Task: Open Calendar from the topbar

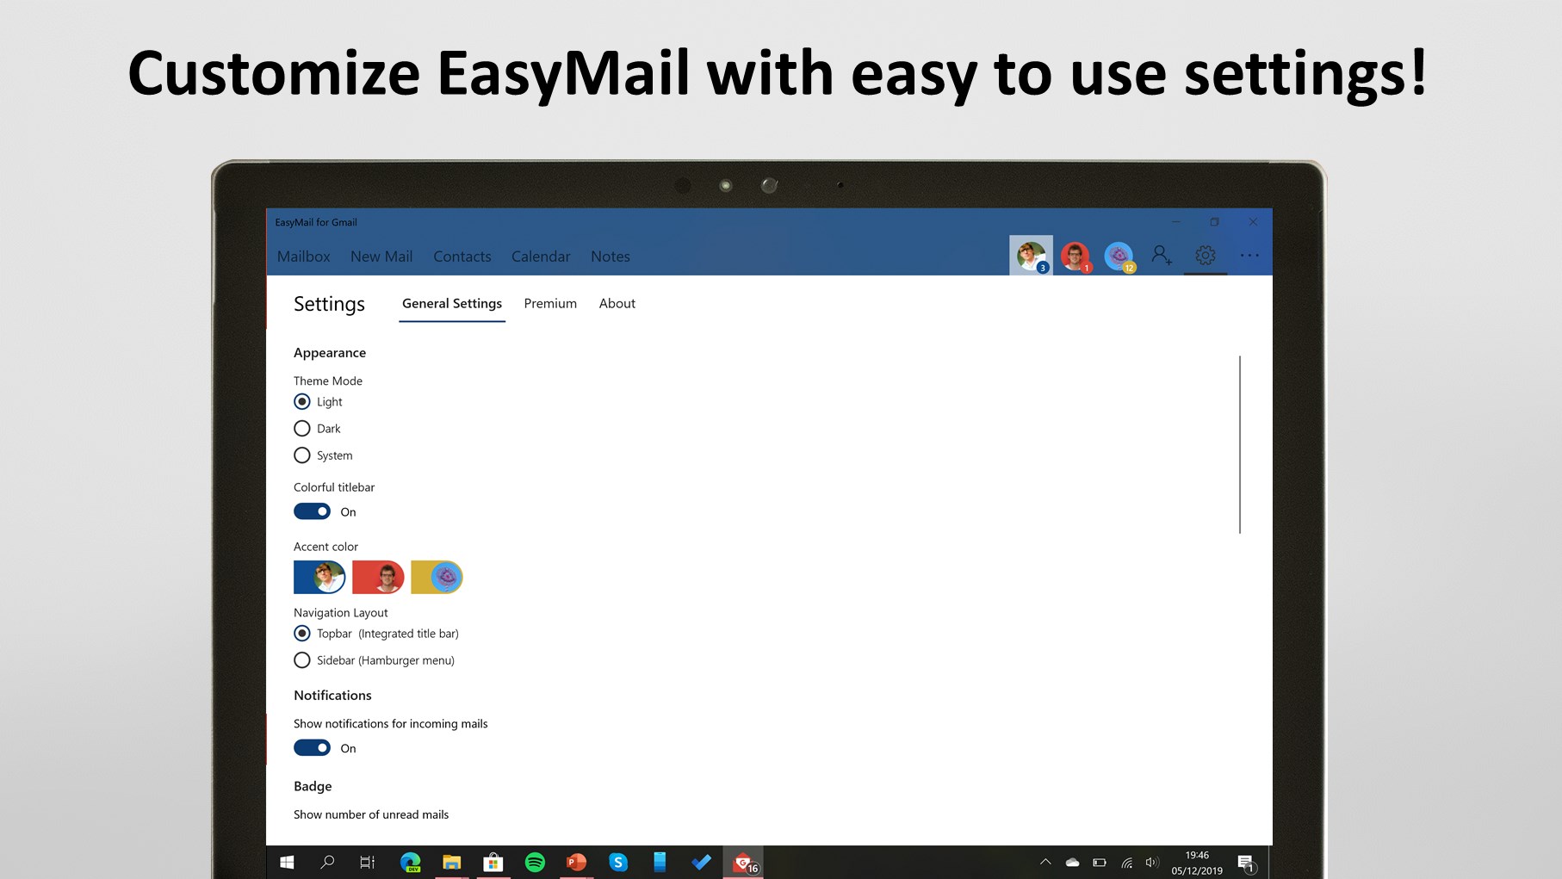Action: (x=541, y=257)
